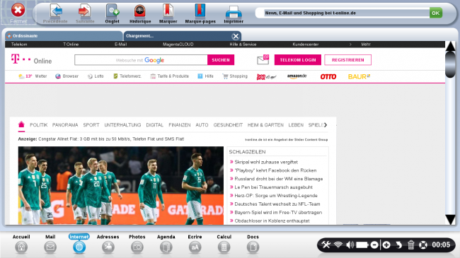The height and width of the screenshot is (258, 460).
Task: Click the scroll down arrow
Action: [450, 219]
